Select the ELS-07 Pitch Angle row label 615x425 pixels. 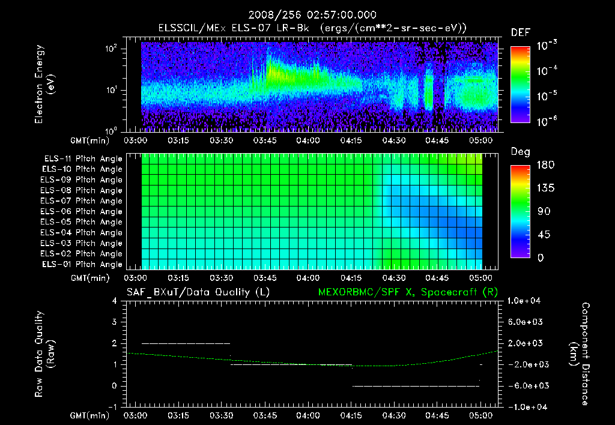coord(82,201)
